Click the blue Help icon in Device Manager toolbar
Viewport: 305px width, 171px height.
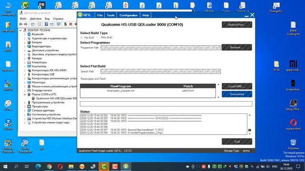(x=46, y=24)
